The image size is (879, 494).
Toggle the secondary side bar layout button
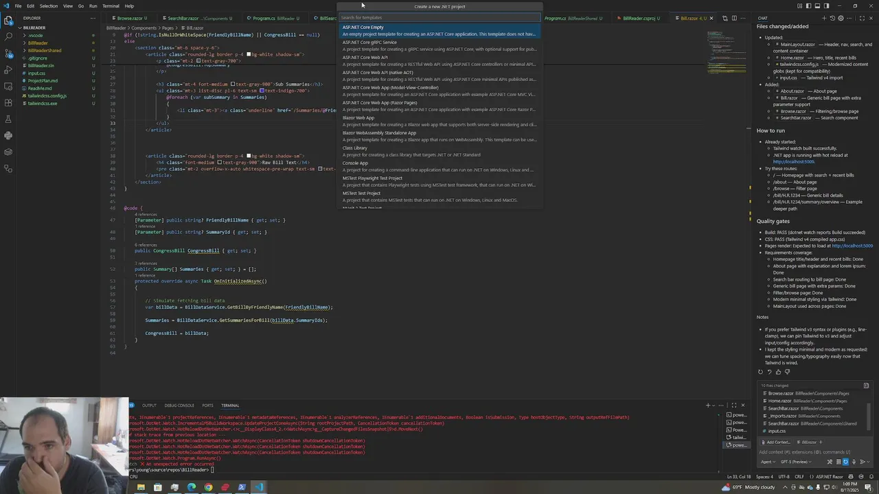[826, 6]
